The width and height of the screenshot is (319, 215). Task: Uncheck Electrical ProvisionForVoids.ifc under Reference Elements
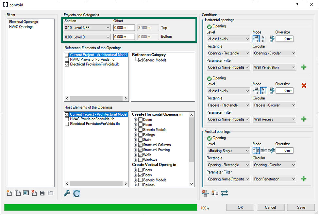coord(67,64)
